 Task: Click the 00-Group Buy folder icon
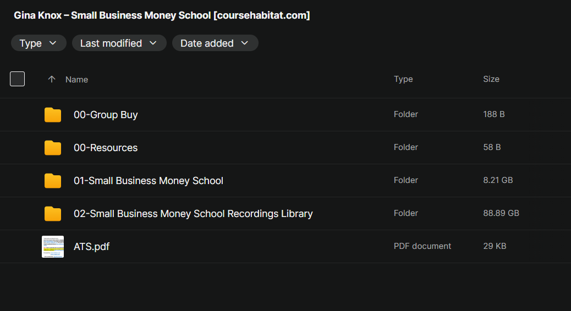53,115
